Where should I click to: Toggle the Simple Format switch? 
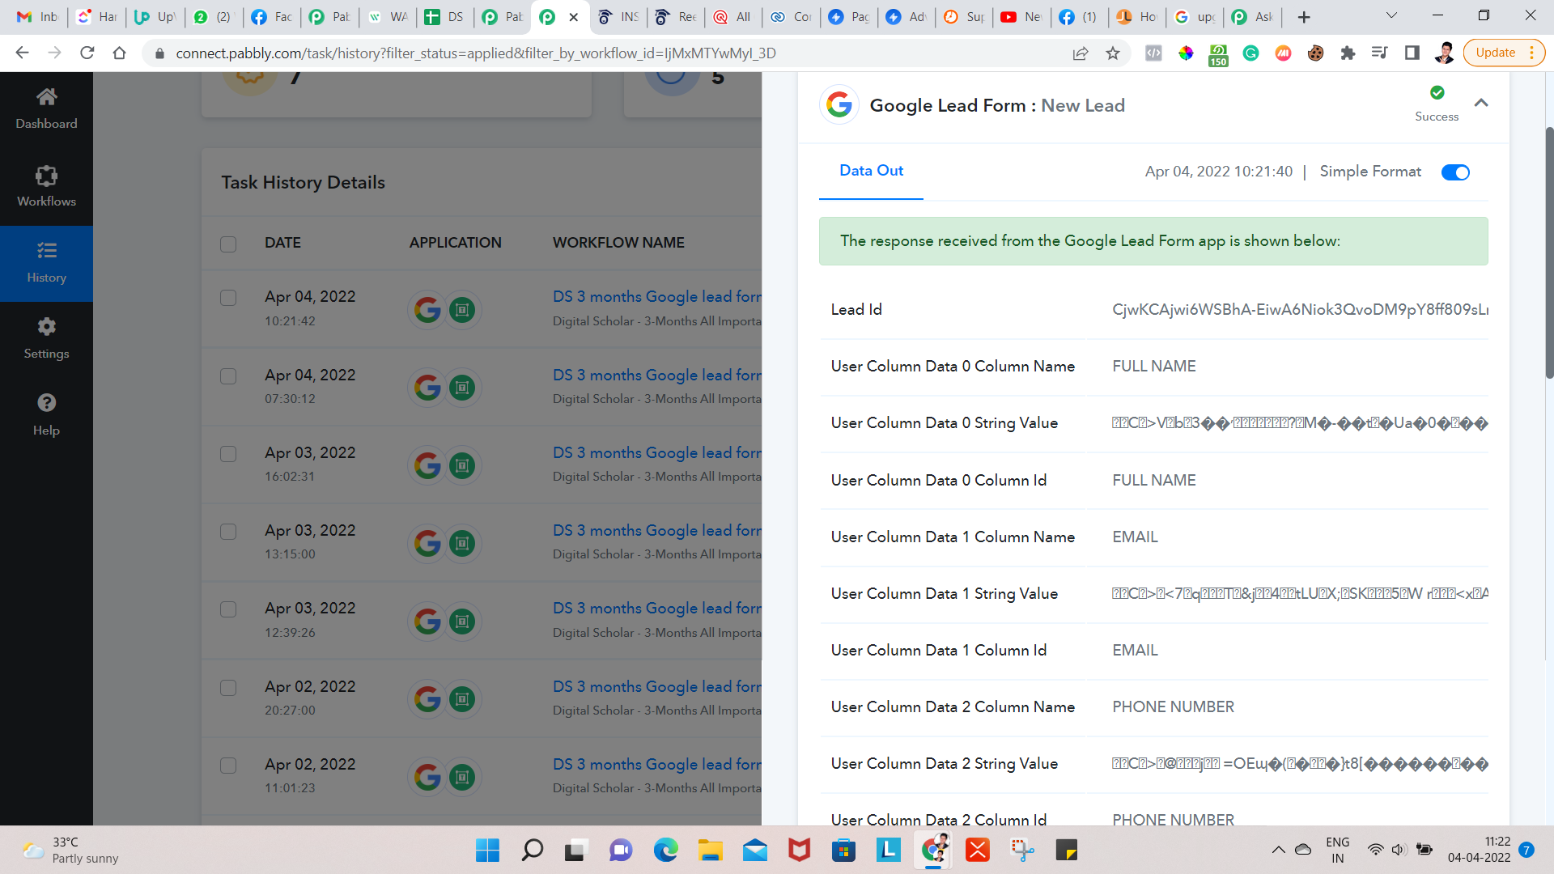tap(1455, 172)
